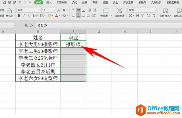Screen dimensions: 182x118
Task: Expand the font color dropdown arrow
Action: [x=60, y=16]
